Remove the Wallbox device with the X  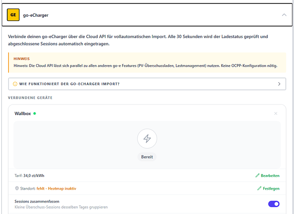point(276,113)
